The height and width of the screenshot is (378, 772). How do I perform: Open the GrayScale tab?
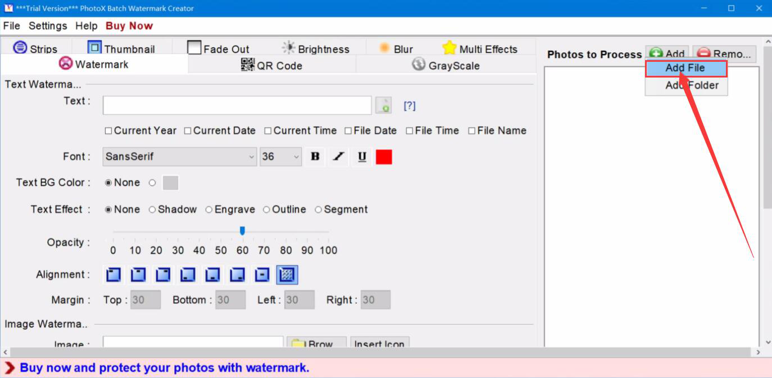click(446, 65)
